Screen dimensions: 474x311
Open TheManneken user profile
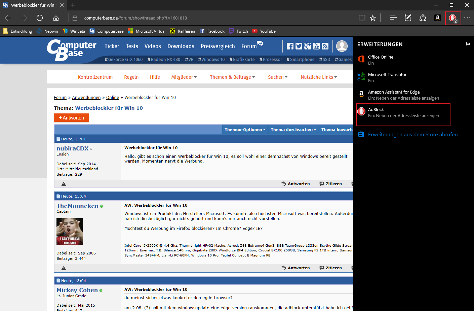77,206
